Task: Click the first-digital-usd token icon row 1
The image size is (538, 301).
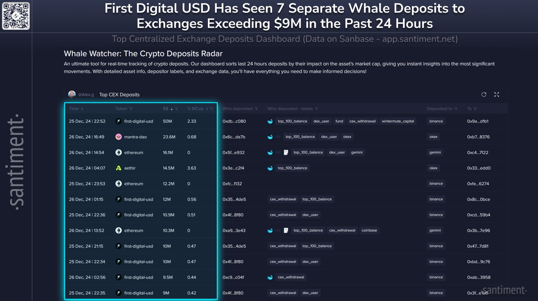Action: click(118, 121)
